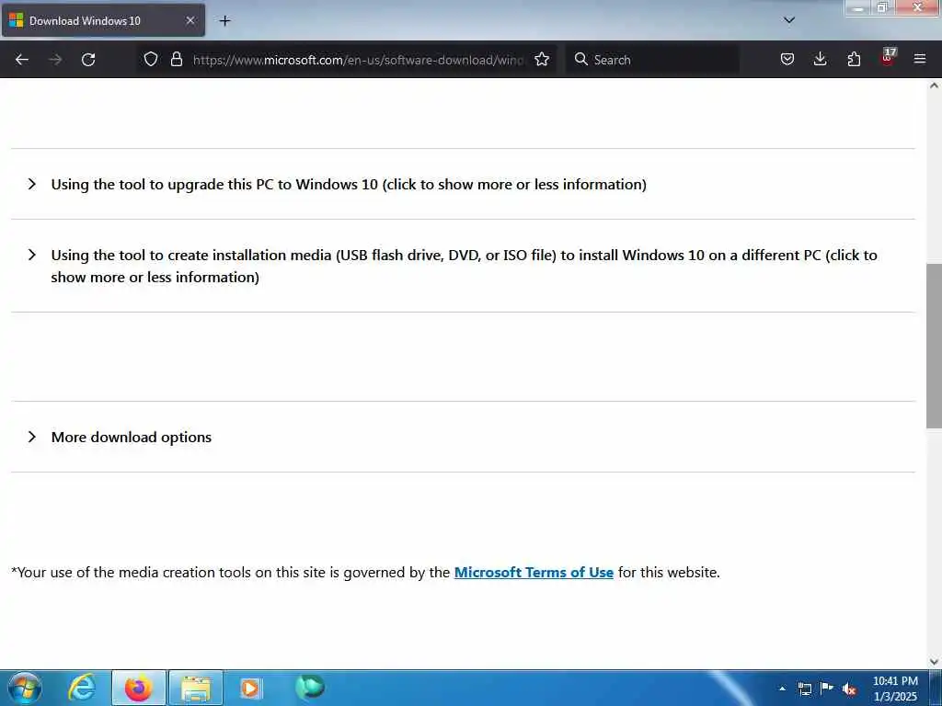Open the network tray icon

coord(804,689)
